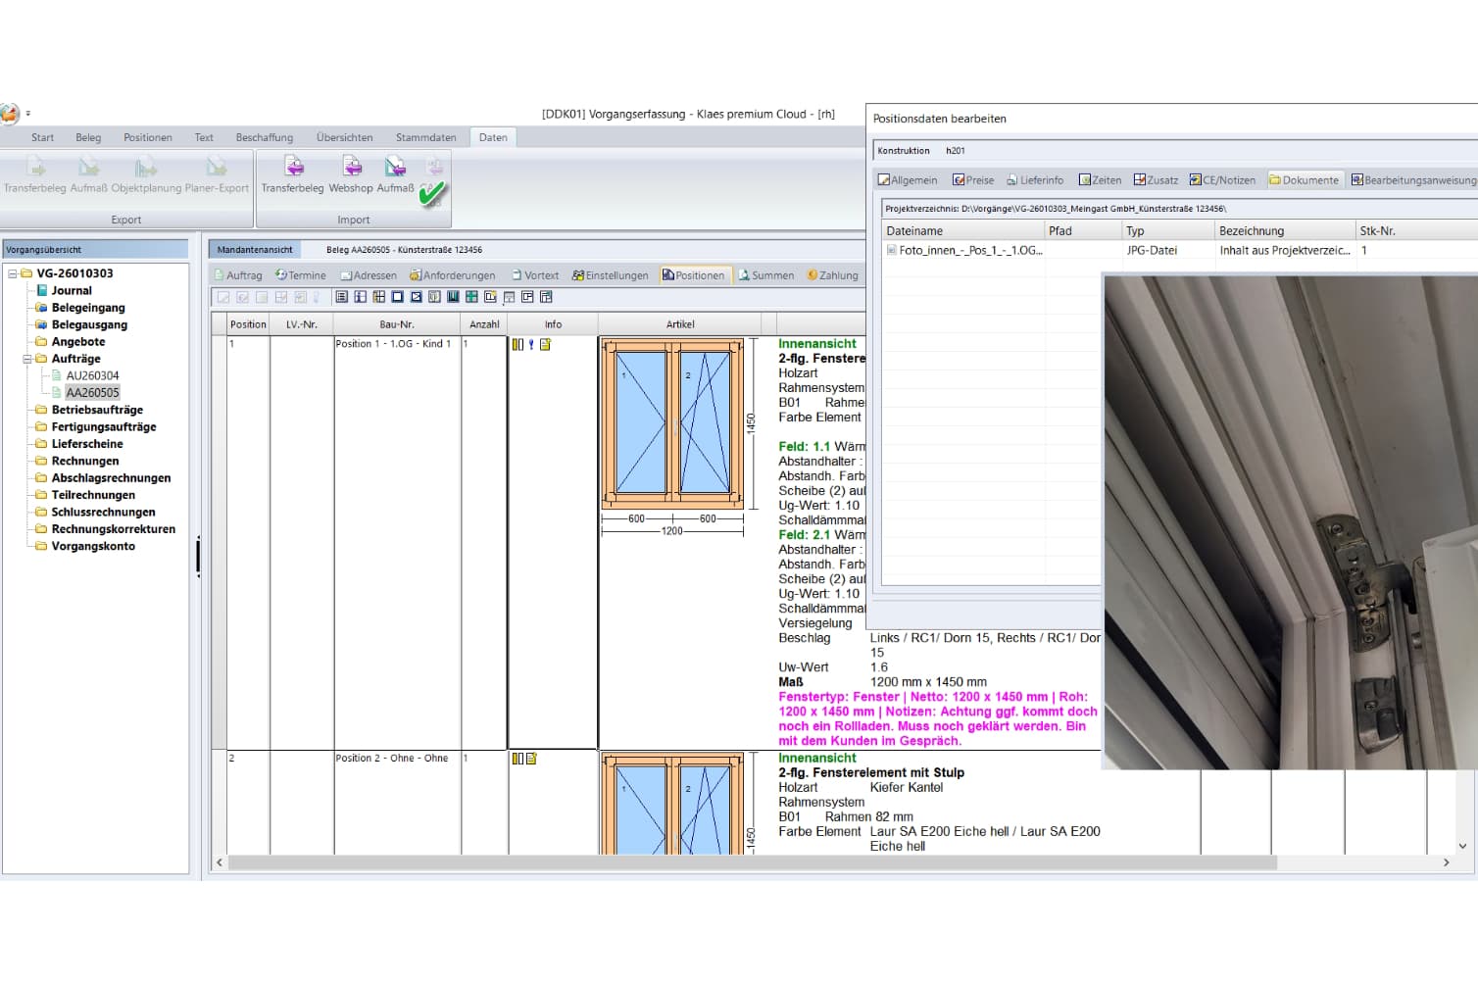Click the Dateiname column header
Image resolution: width=1478 pixels, height=984 pixels.
tap(914, 231)
